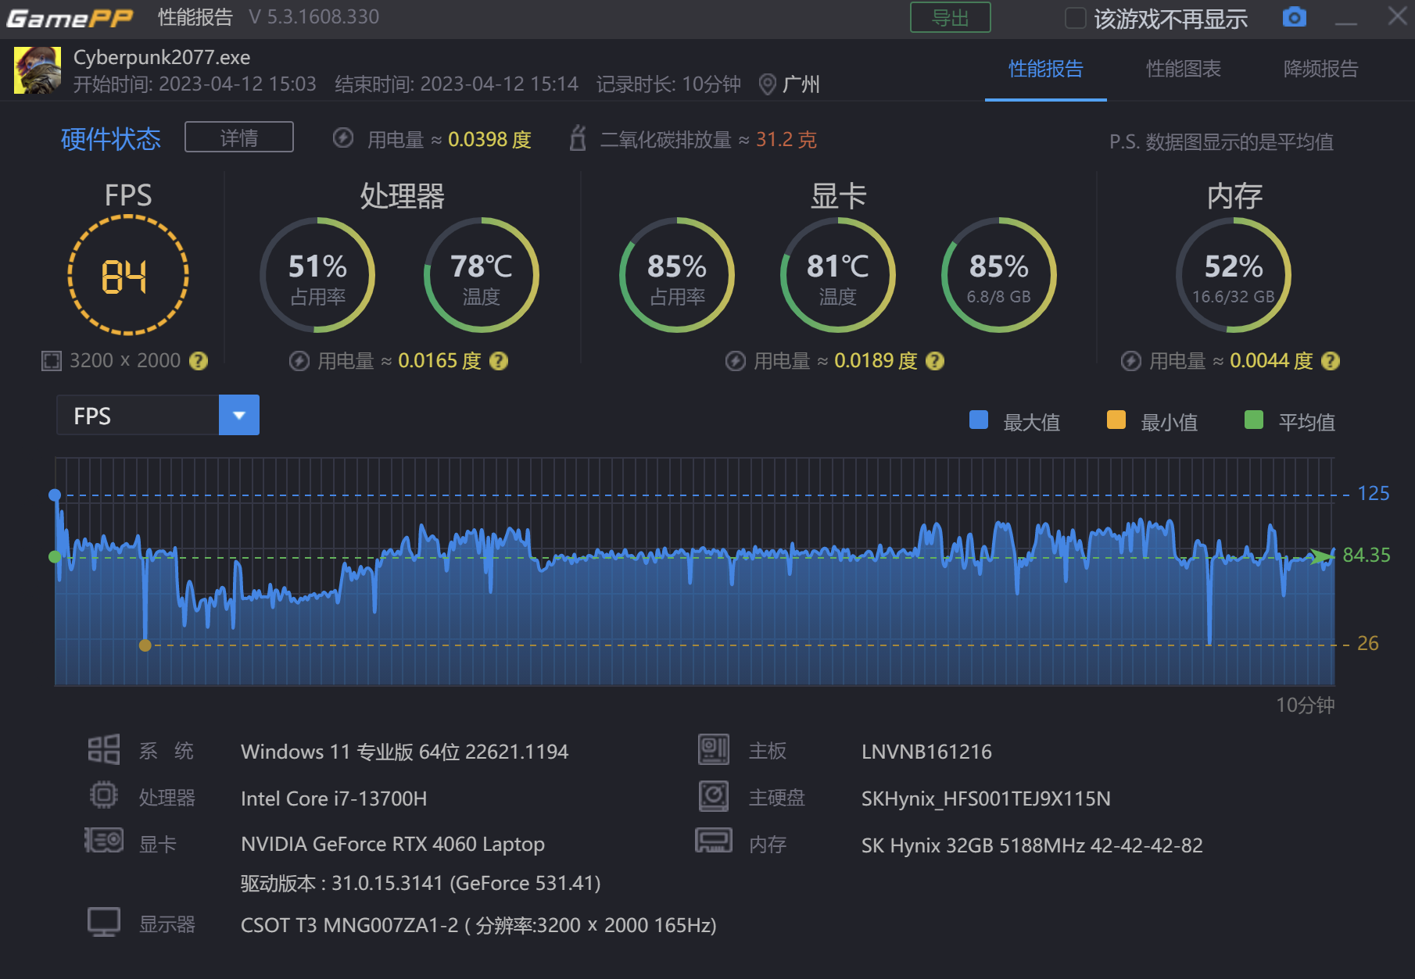Click the location pin icon beside 广州
This screenshot has width=1415, height=979.
pyautogui.click(x=768, y=84)
